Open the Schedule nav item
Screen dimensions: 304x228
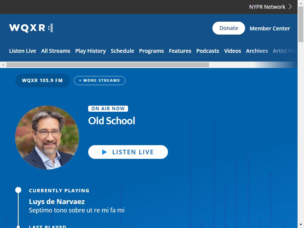pyautogui.click(x=122, y=51)
